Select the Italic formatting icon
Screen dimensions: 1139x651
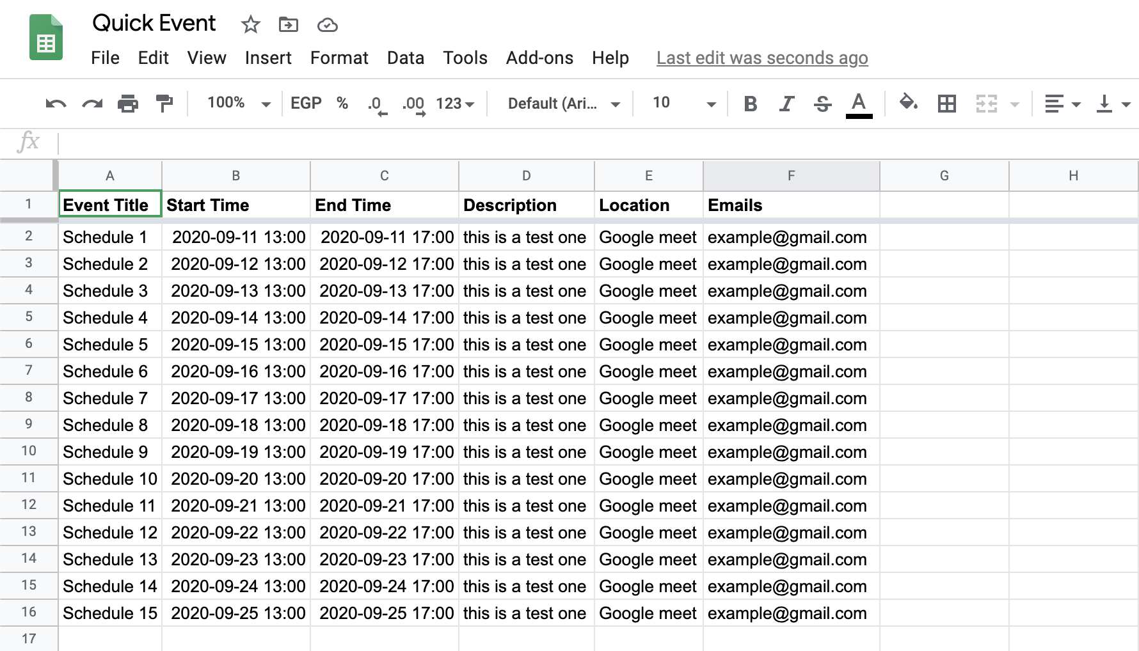tap(786, 103)
